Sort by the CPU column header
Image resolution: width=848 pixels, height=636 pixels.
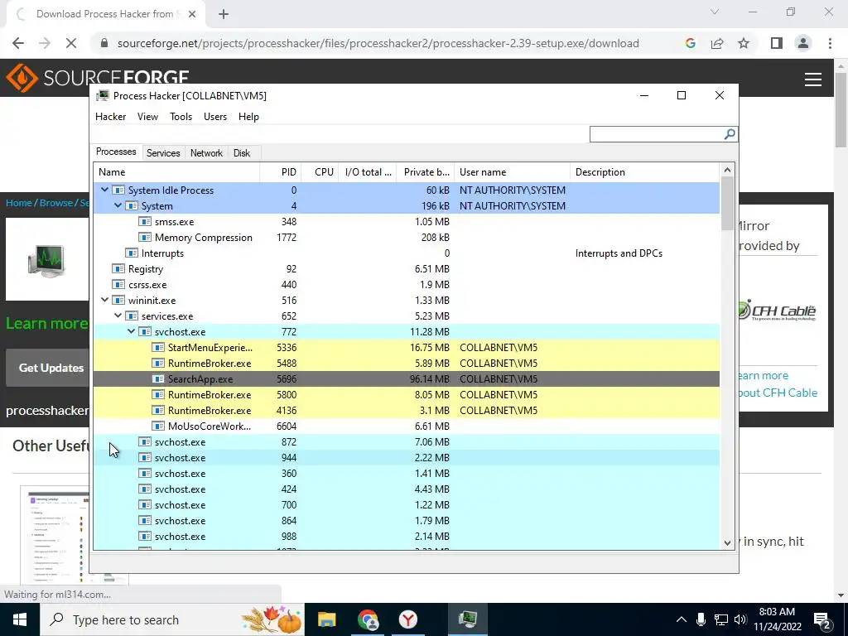point(320,172)
